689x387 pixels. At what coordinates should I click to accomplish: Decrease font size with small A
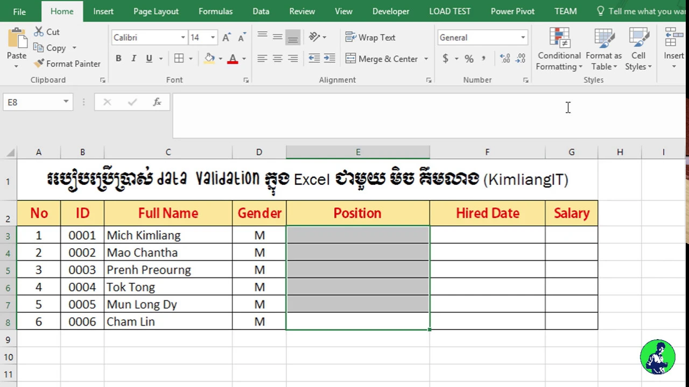(x=242, y=37)
